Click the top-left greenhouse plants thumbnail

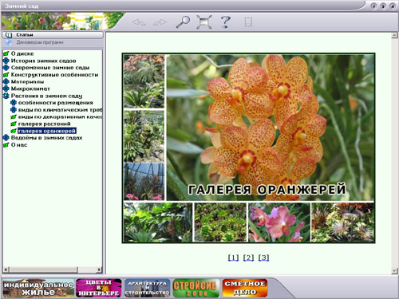tap(144, 81)
